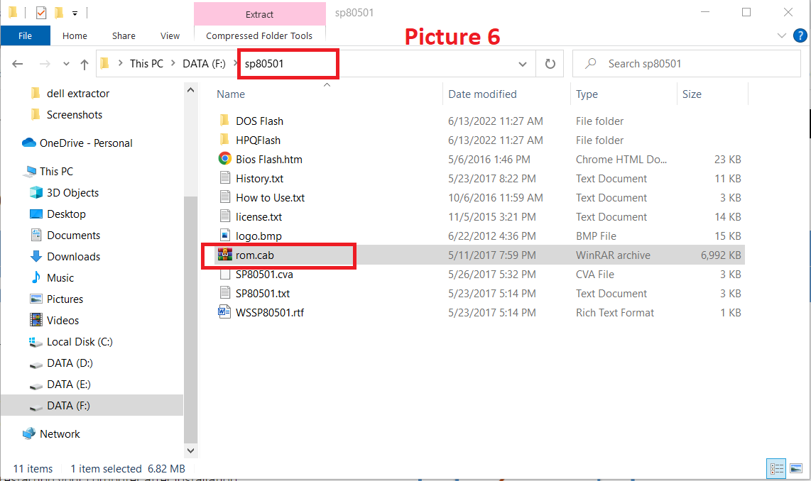Screen dimensions: 811x481
Task: Click New folder quick access icon
Action: [x=59, y=12]
